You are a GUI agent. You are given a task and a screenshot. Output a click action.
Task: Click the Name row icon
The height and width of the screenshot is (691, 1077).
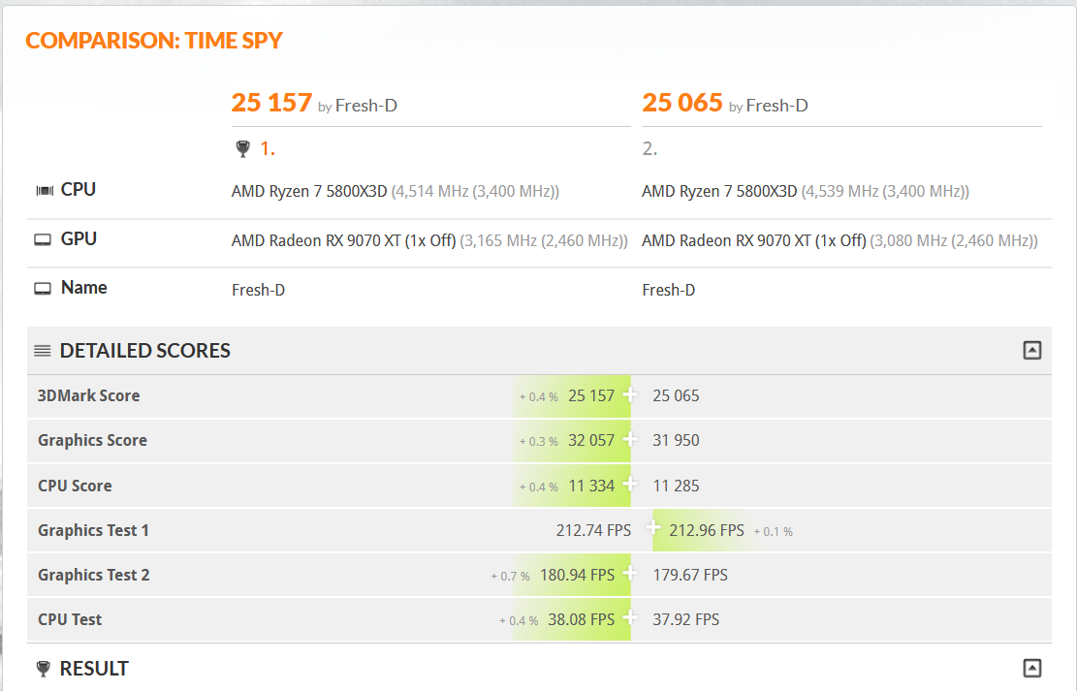tap(43, 288)
